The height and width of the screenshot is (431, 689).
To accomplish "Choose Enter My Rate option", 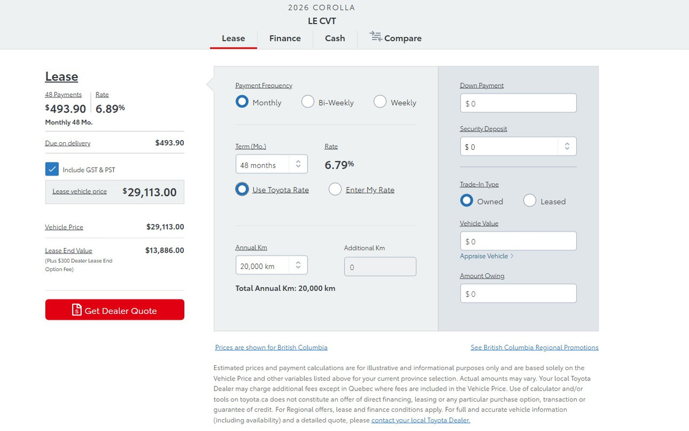I will [x=335, y=189].
